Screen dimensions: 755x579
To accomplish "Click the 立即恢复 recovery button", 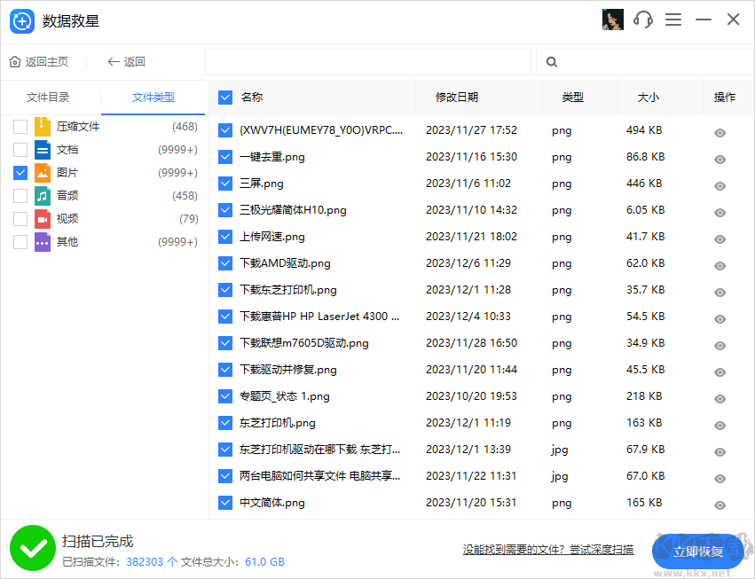I will click(699, 551).
